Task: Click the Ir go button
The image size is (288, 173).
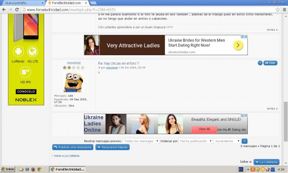Action: (244, 141)
